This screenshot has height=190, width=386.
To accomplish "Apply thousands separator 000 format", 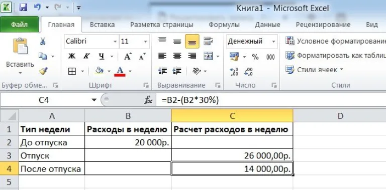I will pos(270,57).
